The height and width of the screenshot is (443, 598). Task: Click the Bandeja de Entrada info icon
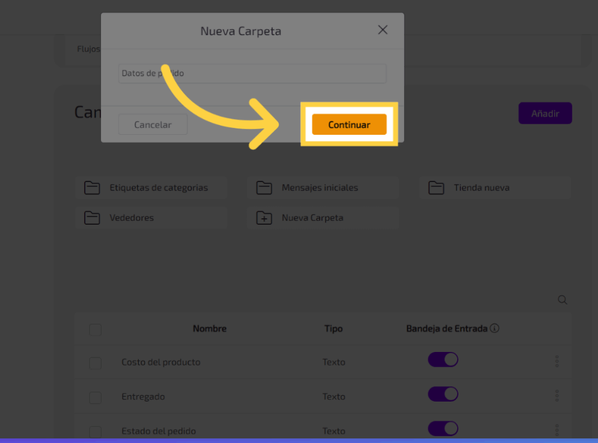(x=495, y=329)
